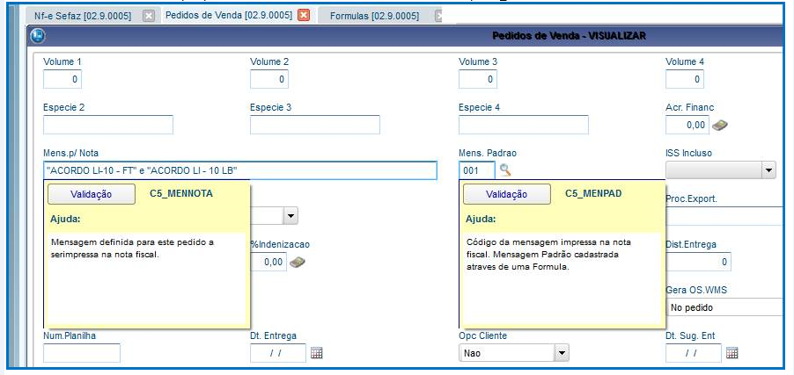This screenshot has height=375, width=794.
Task: Click the Mens.p/ Nota text field
Action: (x=240, y=171)
